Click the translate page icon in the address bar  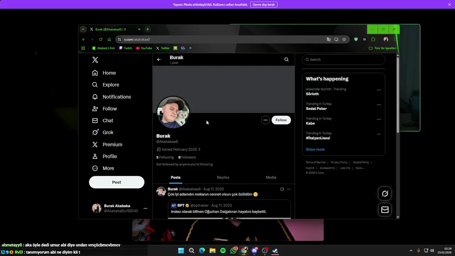click(x=329, y=39)
